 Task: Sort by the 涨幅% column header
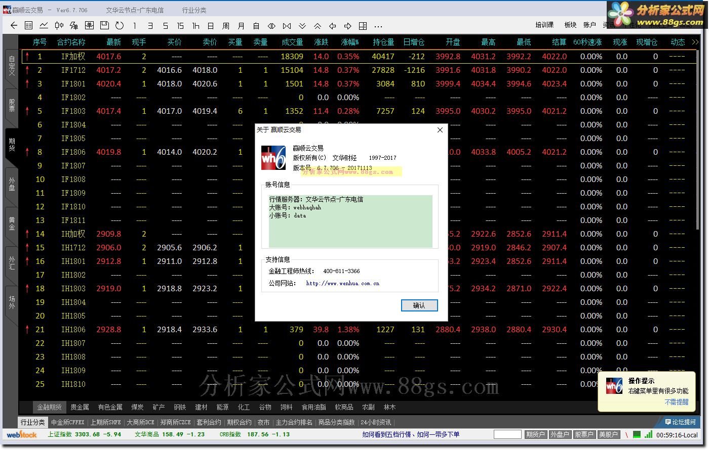[349, 42]
